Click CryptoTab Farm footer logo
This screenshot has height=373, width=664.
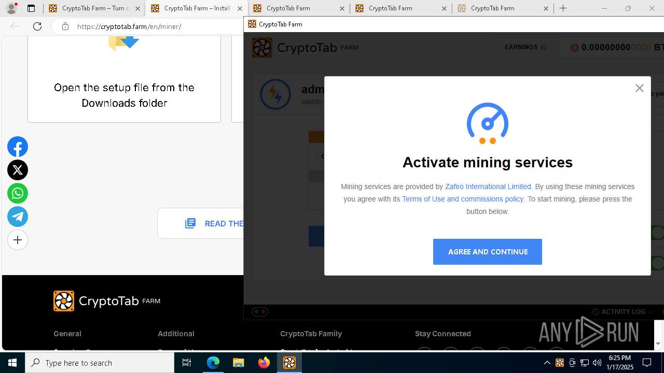pyautogui.click(x=107, y=301)
